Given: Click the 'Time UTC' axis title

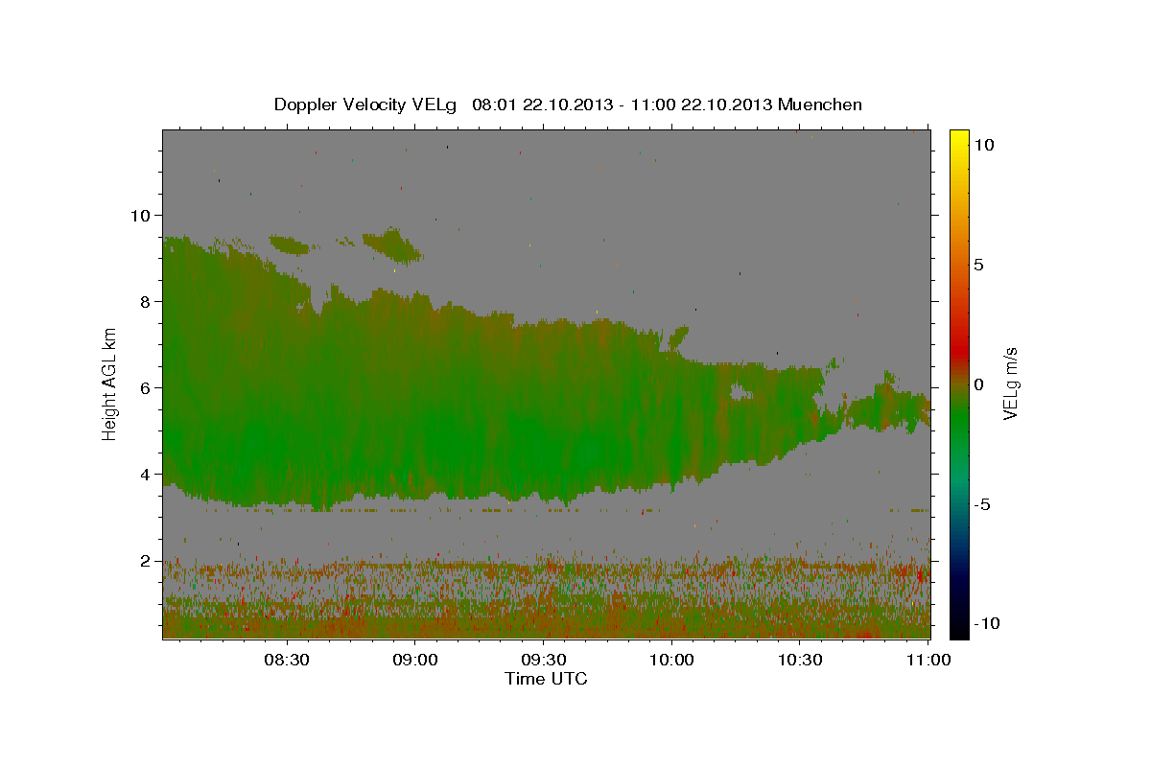Looking at the screenshot, I should click(x=546, y=679).
